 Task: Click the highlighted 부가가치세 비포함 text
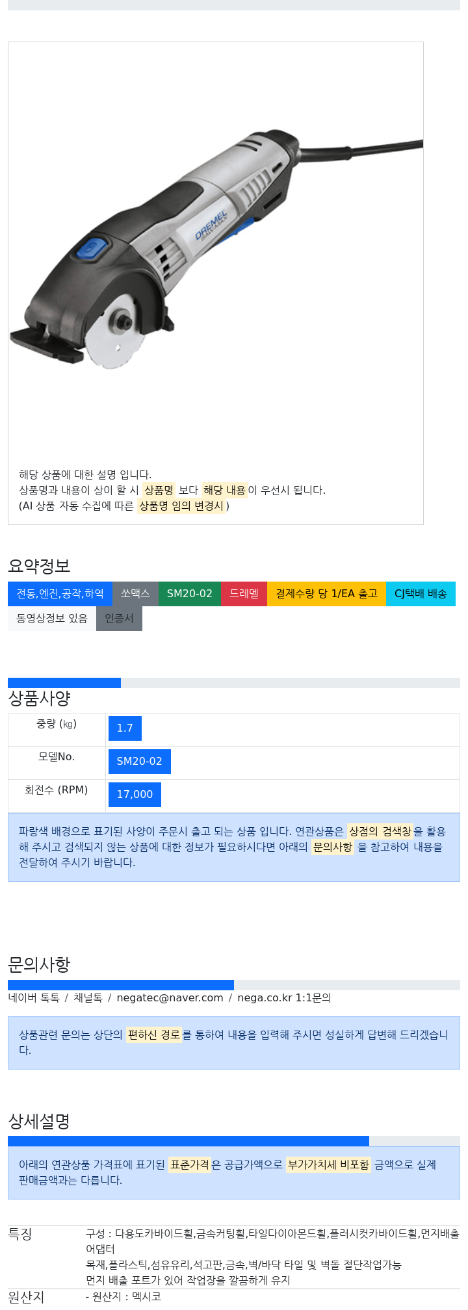click(x=328, y=1165)
